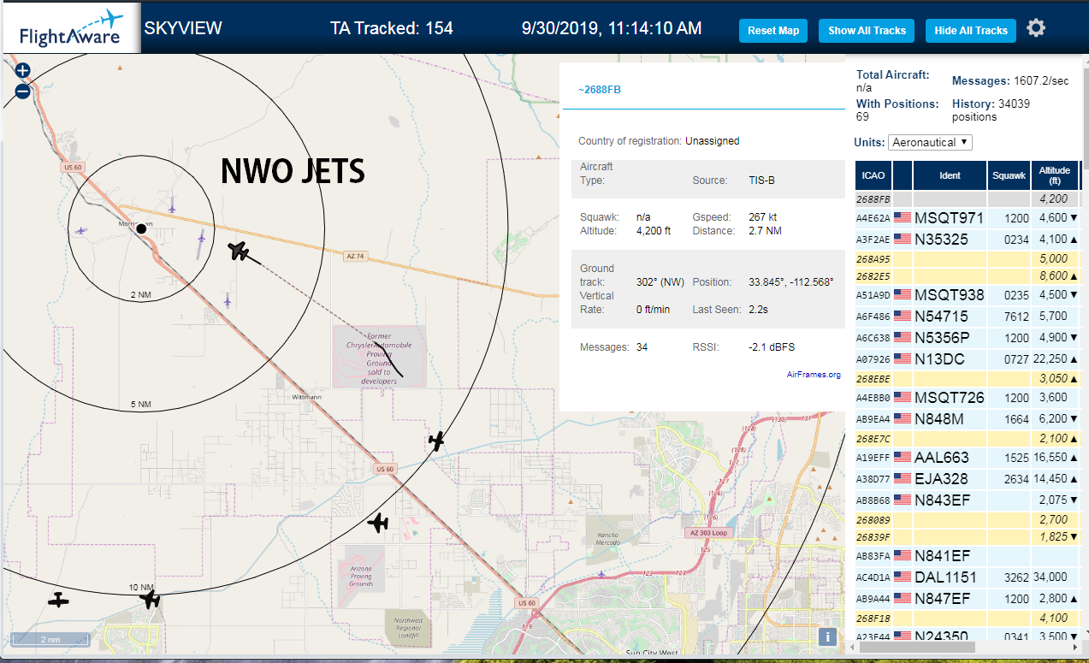Zoom in the map with plus button
Image resolution: width=1089 pixels, height=663 pixels.
(23, 71)
